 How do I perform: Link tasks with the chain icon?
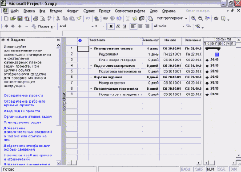click(105, 19)
